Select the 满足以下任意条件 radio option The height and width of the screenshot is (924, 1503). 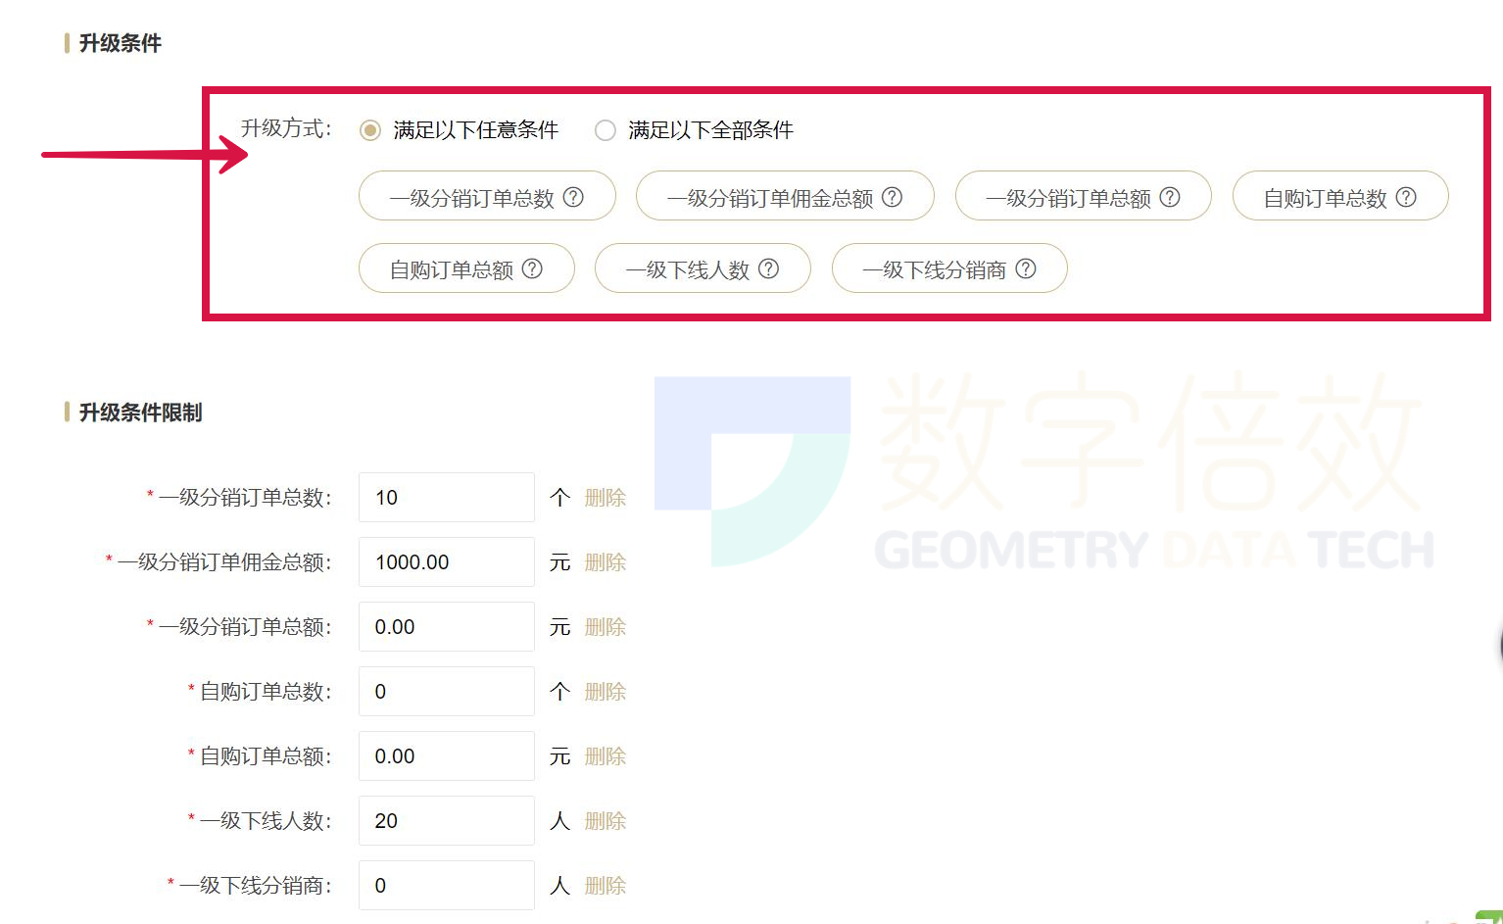369,129
